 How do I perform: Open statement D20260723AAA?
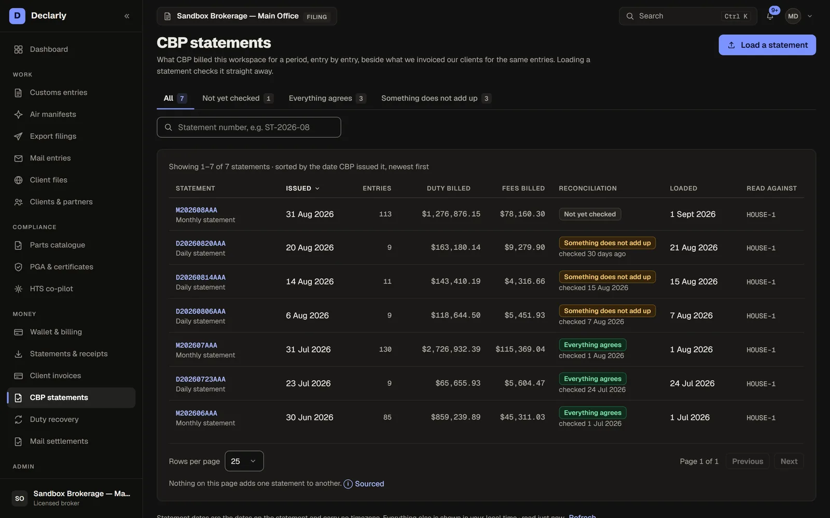[x=201, y=380]
